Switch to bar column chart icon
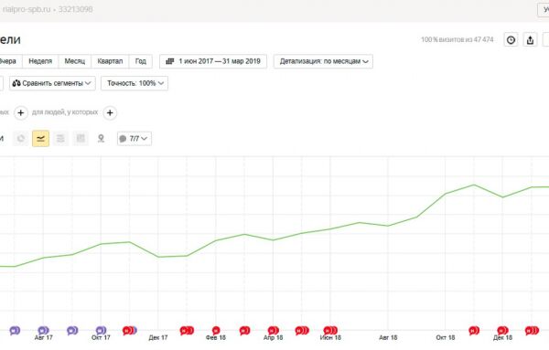This screenshot has height=350, width=549. point(81,139)
